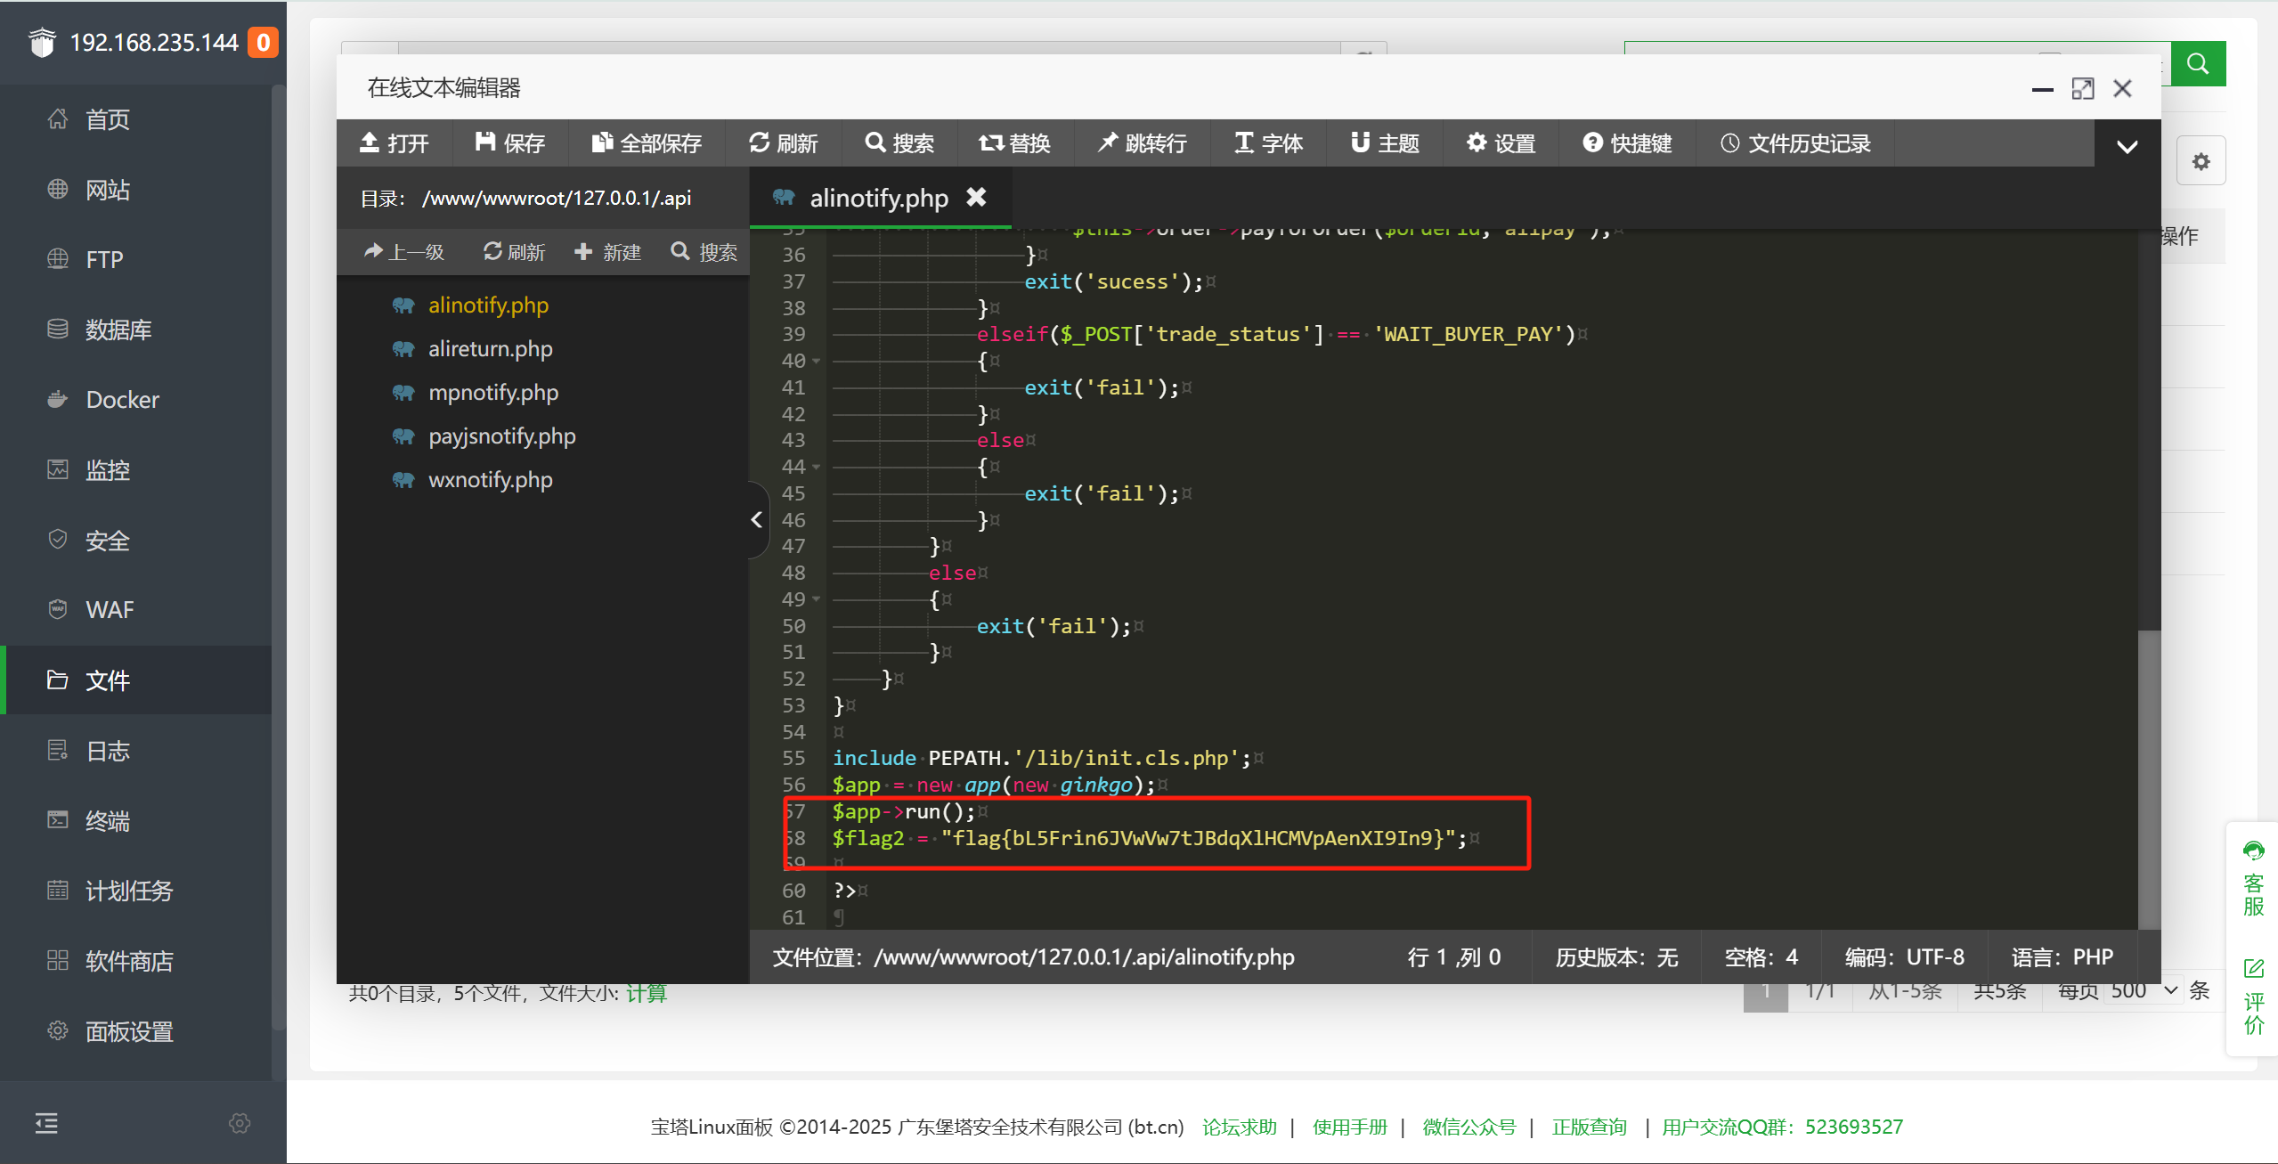Click the orange notification badge 0
Screen dimensions: 2278x1164
tap(263, 42)
